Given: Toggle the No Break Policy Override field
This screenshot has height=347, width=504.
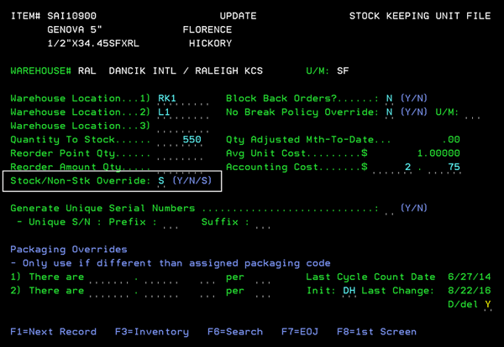Looking at the screenshot, I should coord(389,112).
